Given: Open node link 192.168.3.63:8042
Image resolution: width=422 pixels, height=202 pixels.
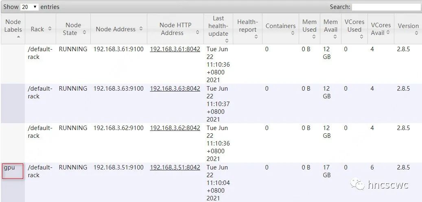Looking at the screenshot, I should pos(175,88).
